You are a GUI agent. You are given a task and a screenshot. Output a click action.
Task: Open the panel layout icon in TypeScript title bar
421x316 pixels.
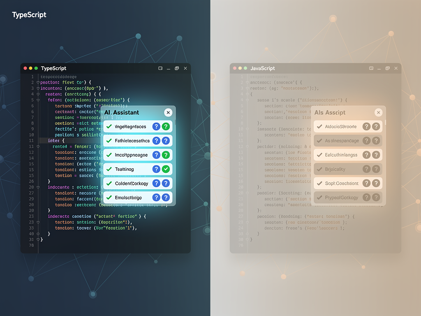click(160, 68)
